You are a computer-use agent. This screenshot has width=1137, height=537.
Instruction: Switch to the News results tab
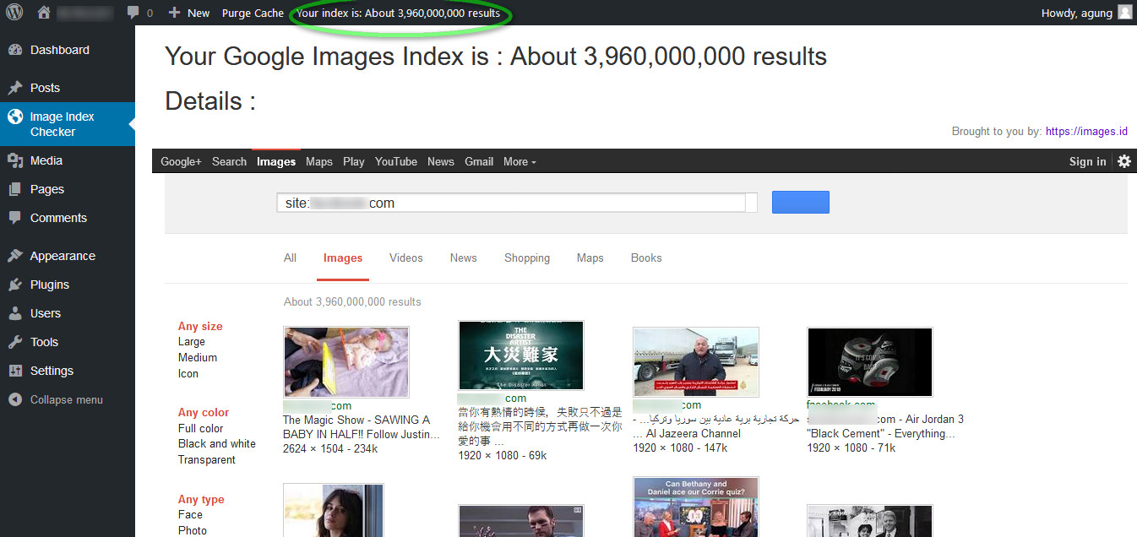tap(464, 258)
